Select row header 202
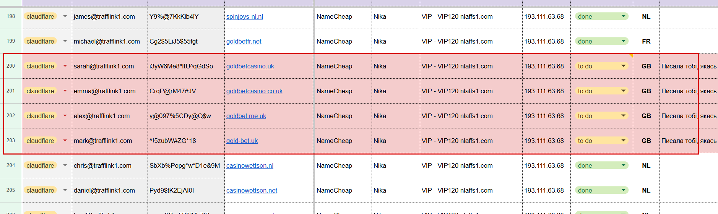718x214 pixels. [11, 116]
